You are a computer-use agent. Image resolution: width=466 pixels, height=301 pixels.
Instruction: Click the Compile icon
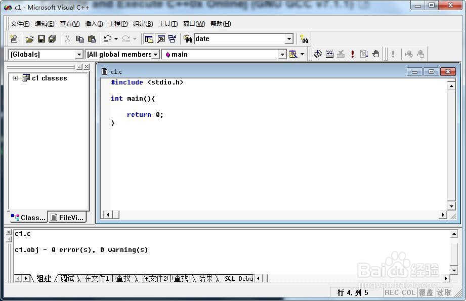(318, 54)
